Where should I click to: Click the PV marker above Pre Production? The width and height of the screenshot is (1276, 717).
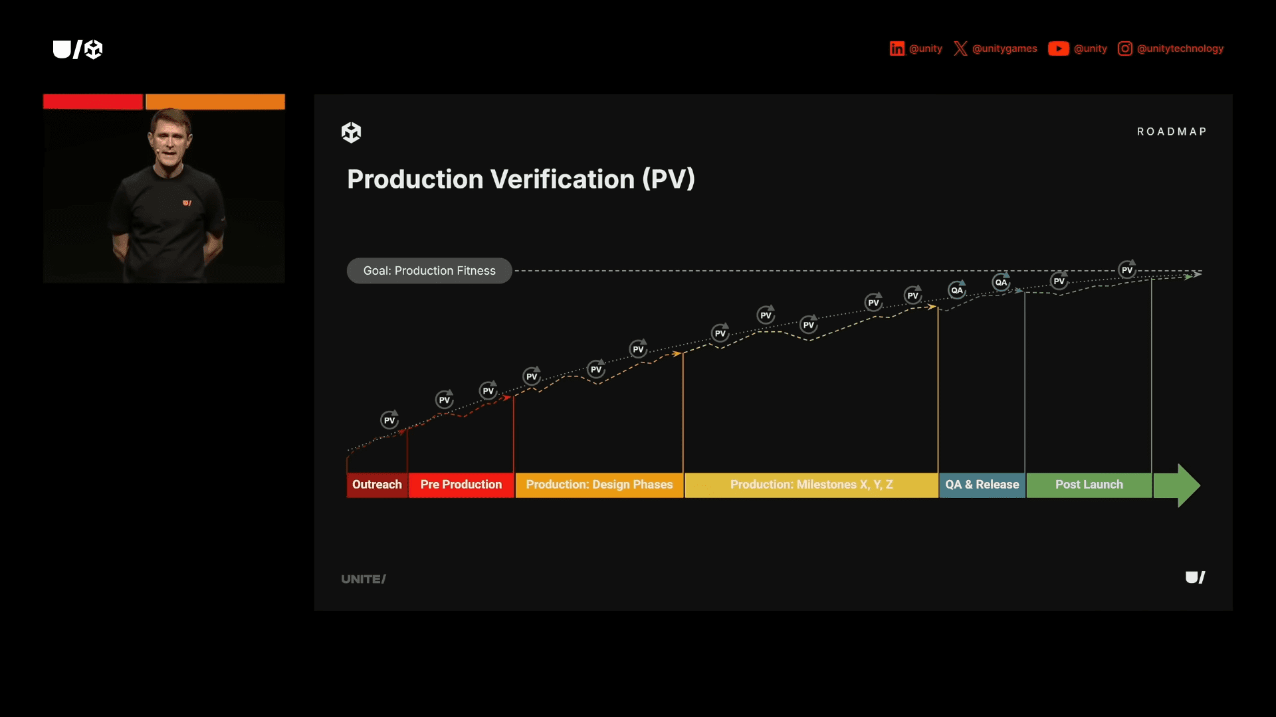pos(445,400)
